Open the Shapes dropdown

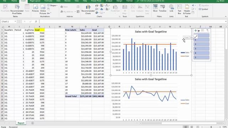pyautogui.click(x=52, y=6)
